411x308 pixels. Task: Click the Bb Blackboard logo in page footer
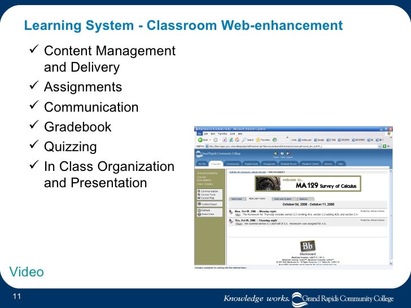click(x=308, y=246)
